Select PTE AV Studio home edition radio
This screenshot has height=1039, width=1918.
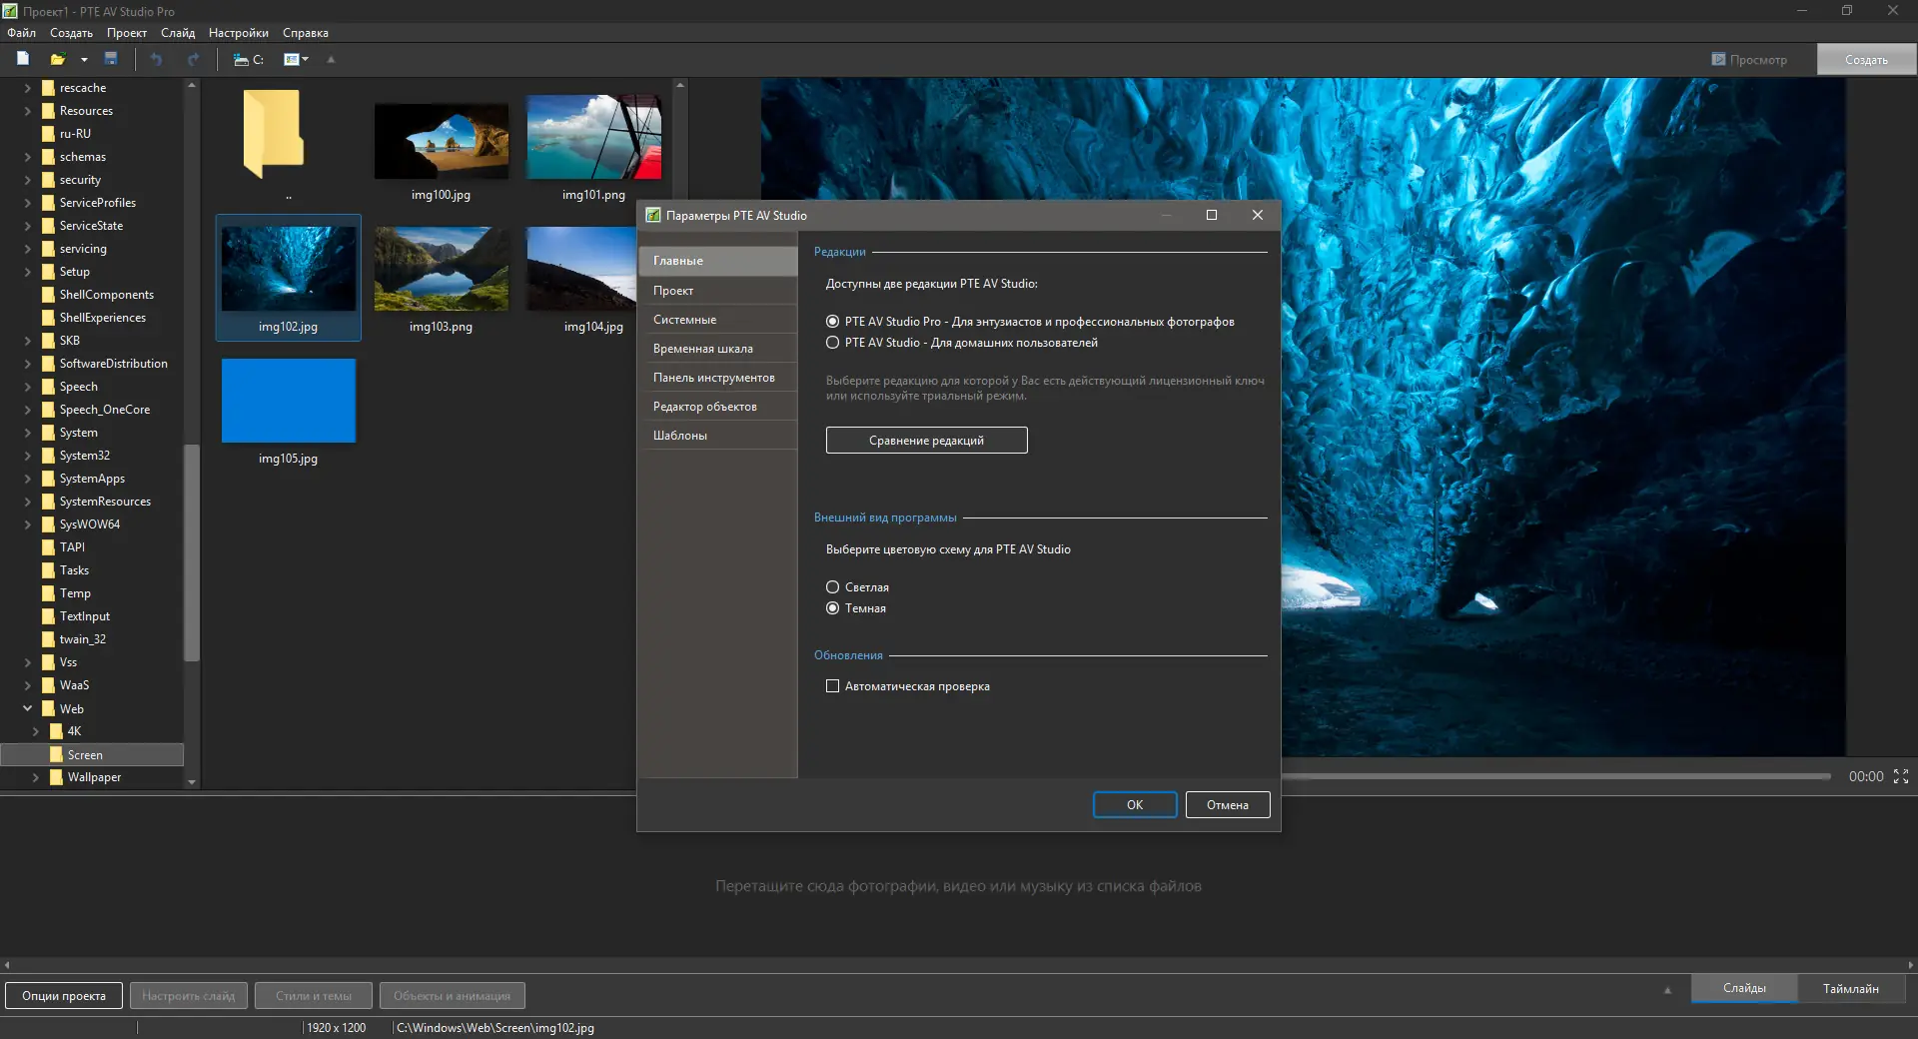tap(832, 343)
